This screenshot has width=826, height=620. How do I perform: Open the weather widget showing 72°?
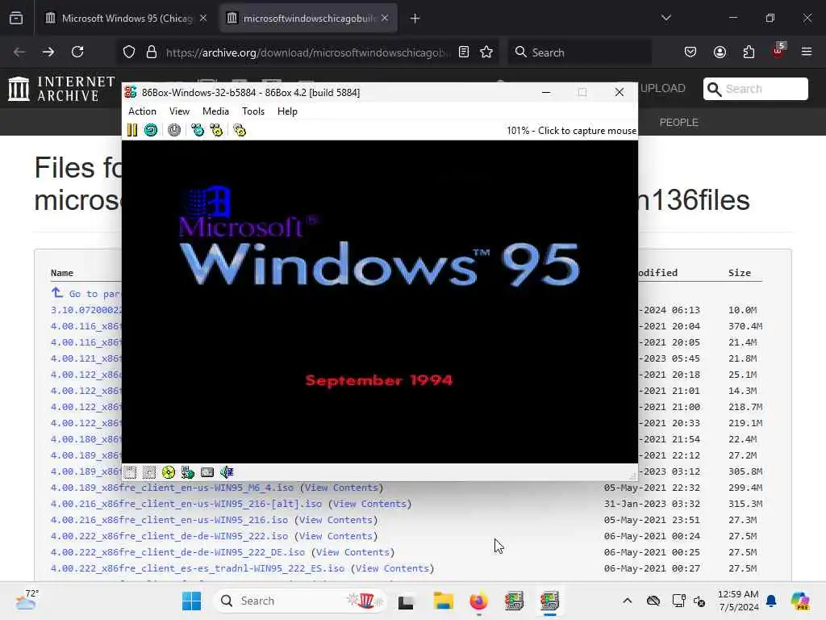coord(26,600)
